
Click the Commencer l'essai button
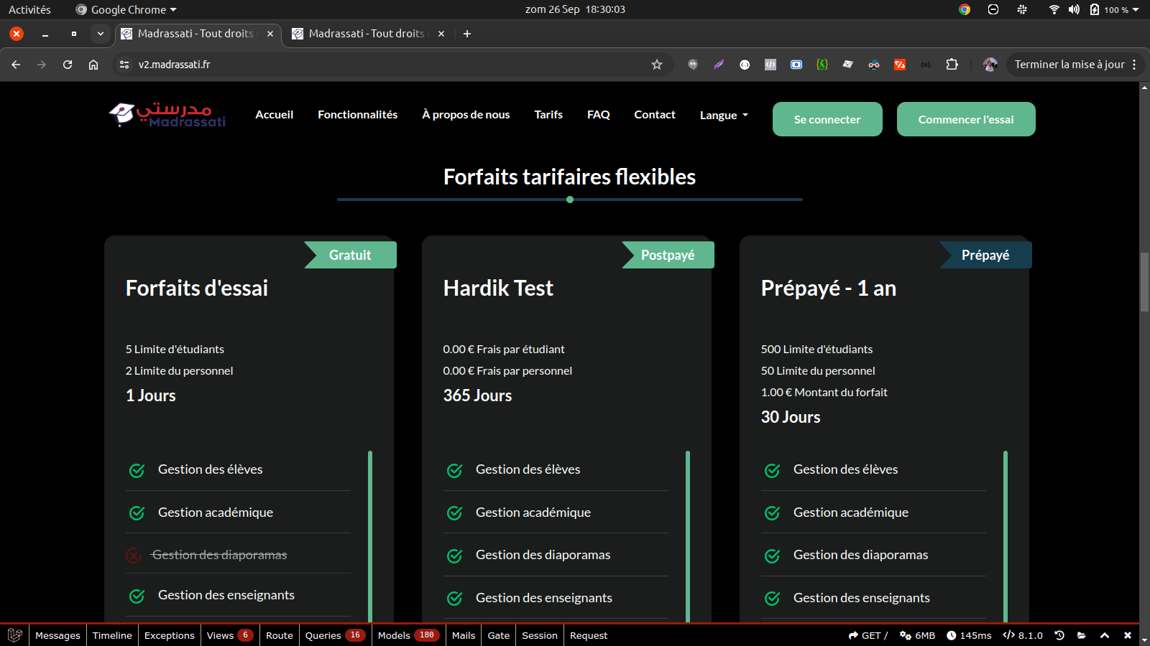click(x=965, y=119)
